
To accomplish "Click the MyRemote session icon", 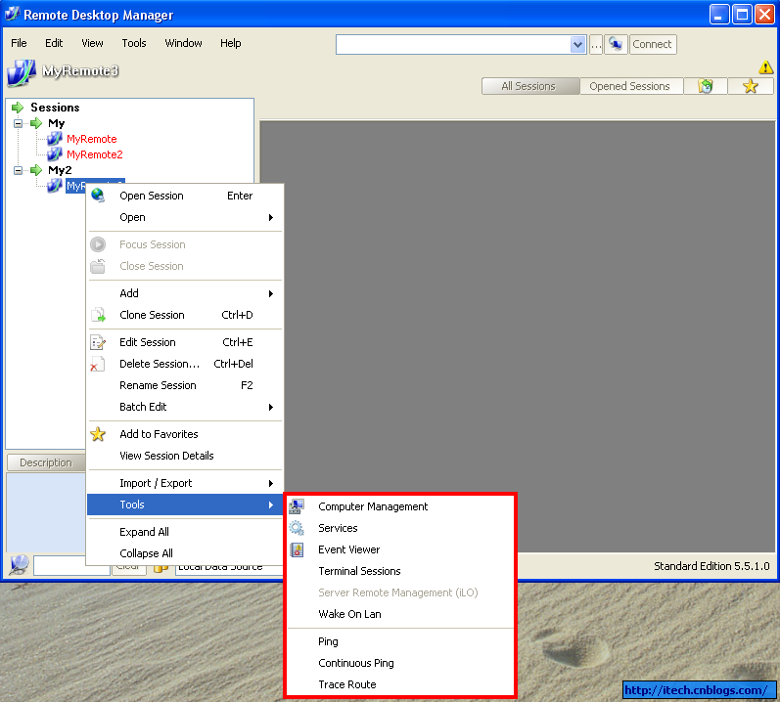I will click(55, 139).
